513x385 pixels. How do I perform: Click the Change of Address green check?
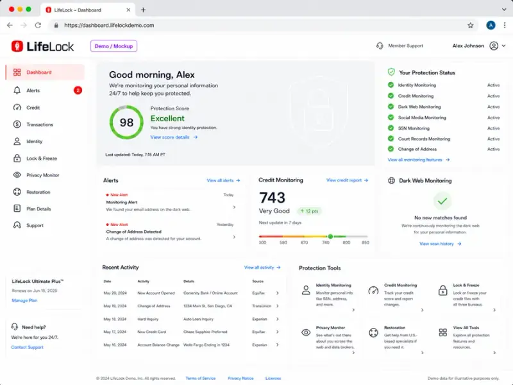click(391, 149)
